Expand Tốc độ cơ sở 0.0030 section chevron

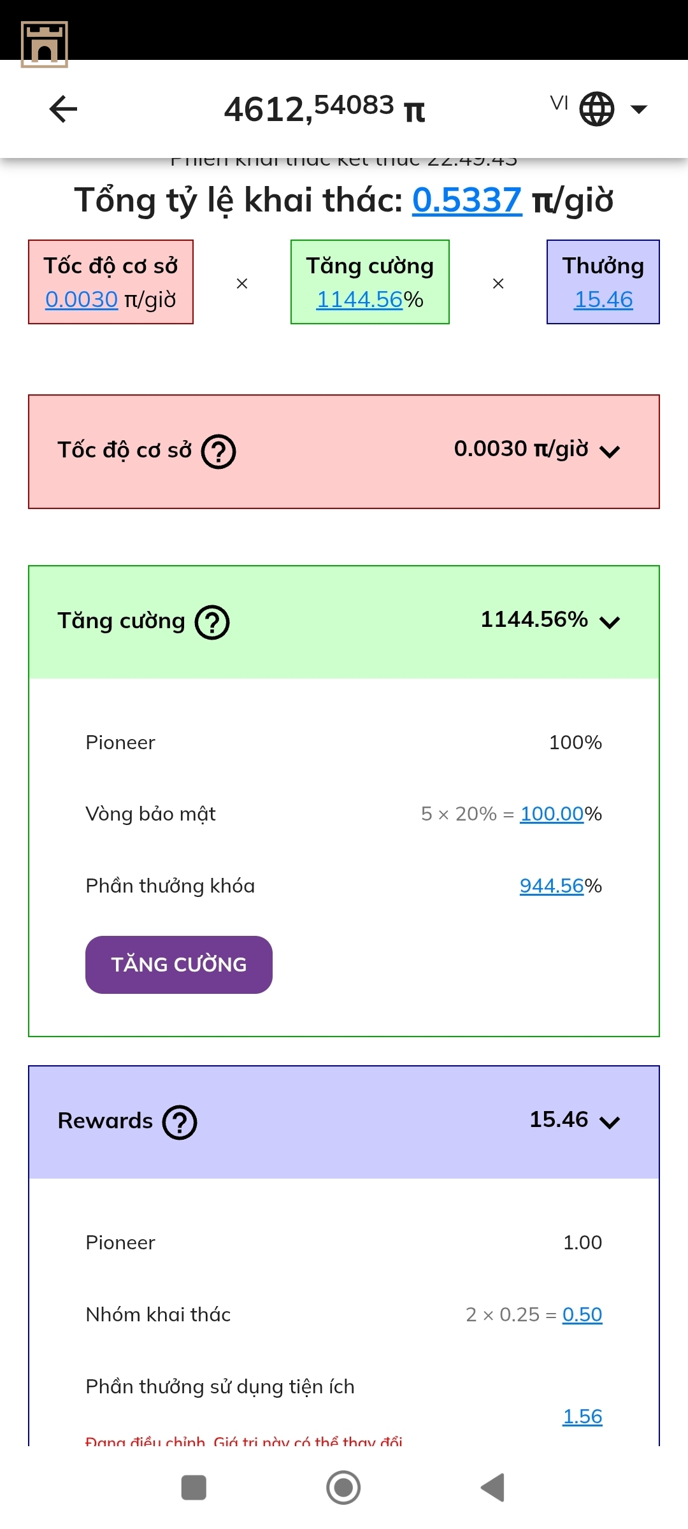click(x=610, y=452)
